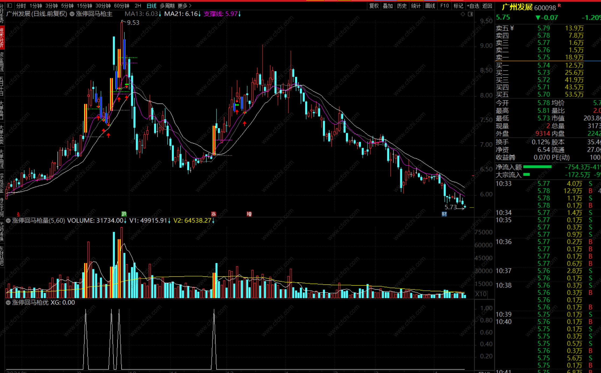
Task: Add stock via +自选 button
Action: 473,6
